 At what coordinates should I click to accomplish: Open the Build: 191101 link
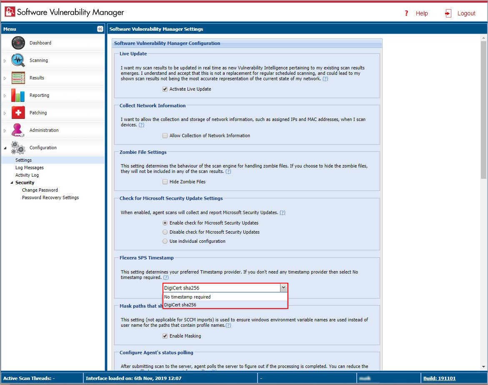pos(439,378)
